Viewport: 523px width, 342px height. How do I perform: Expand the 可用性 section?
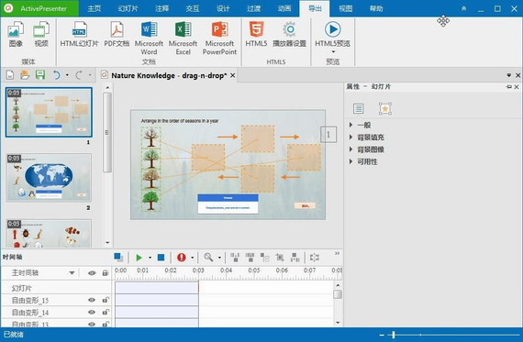point(351,161)
